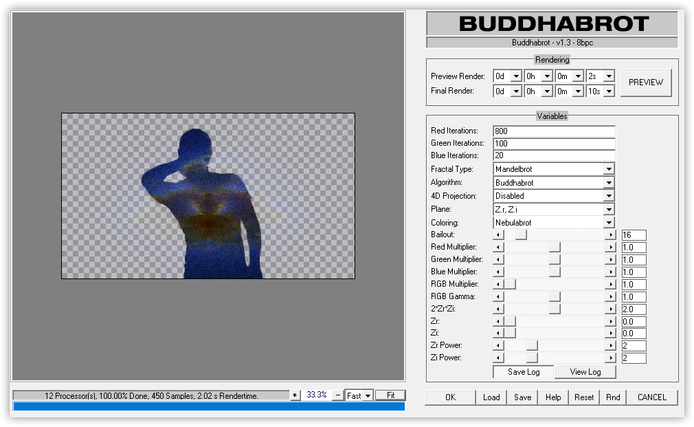Click the Load button
Viewport: 694px width, 427px height.
(x=491, y=397)
